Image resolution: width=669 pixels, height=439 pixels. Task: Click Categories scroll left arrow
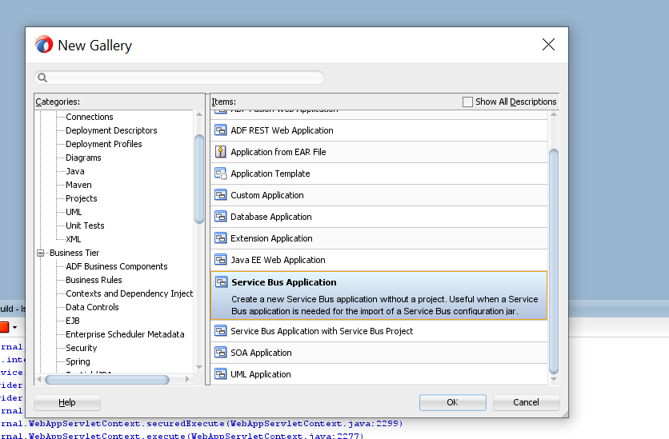(x=39, y=379)
